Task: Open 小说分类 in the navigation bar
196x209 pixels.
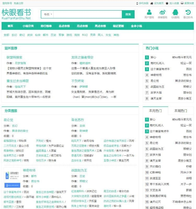Action: tap(28, 26)
